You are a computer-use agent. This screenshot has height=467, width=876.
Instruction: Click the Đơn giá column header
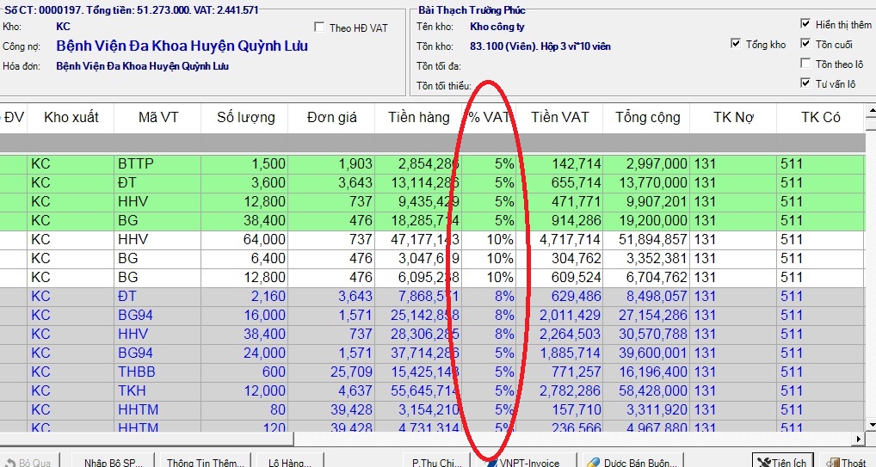point(331,117)
